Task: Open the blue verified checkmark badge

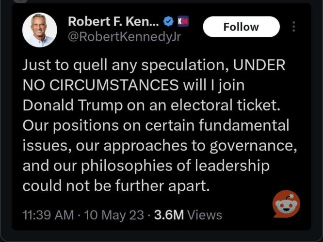Action: pyautogui.click(x=168, y=21)
